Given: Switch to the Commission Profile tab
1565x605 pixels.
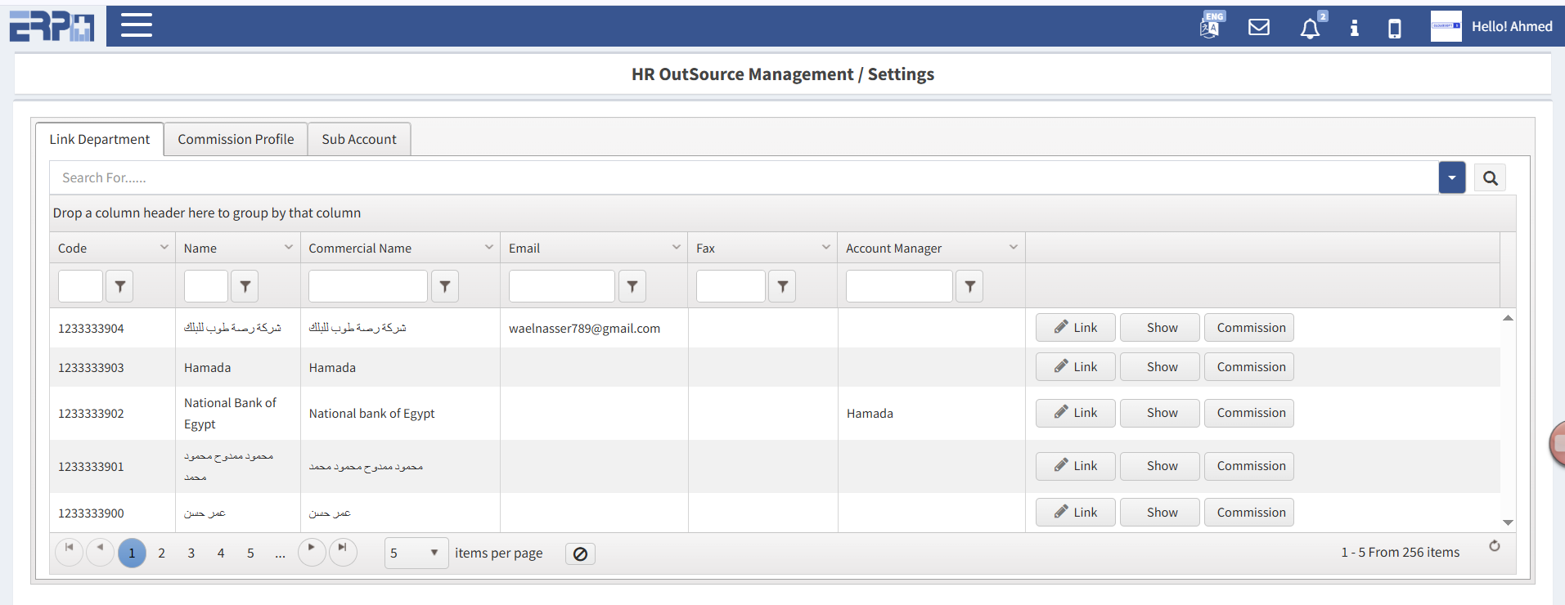Looking at the screenshot, I should tap(236, 140).
